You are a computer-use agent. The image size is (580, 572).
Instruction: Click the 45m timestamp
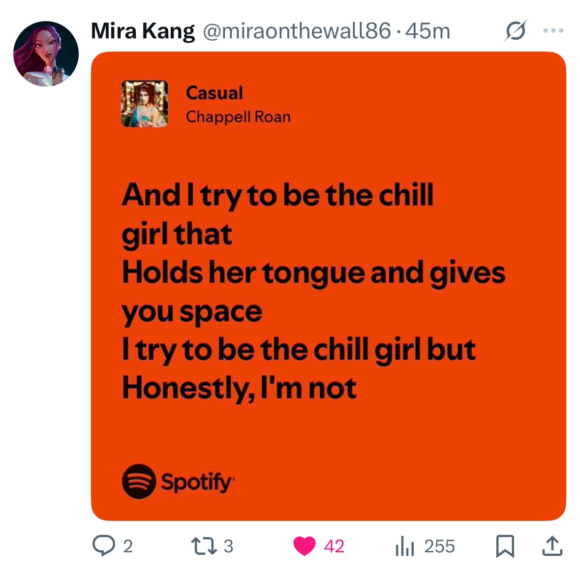click(427, 30)
